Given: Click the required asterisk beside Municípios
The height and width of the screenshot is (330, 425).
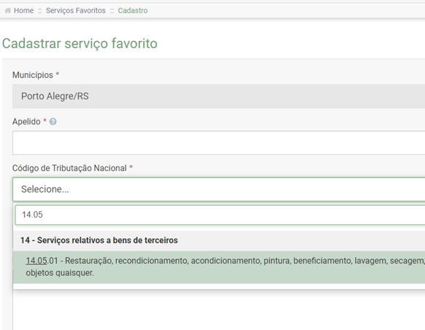Looking at the screenshot, I should tap(58, 74).
